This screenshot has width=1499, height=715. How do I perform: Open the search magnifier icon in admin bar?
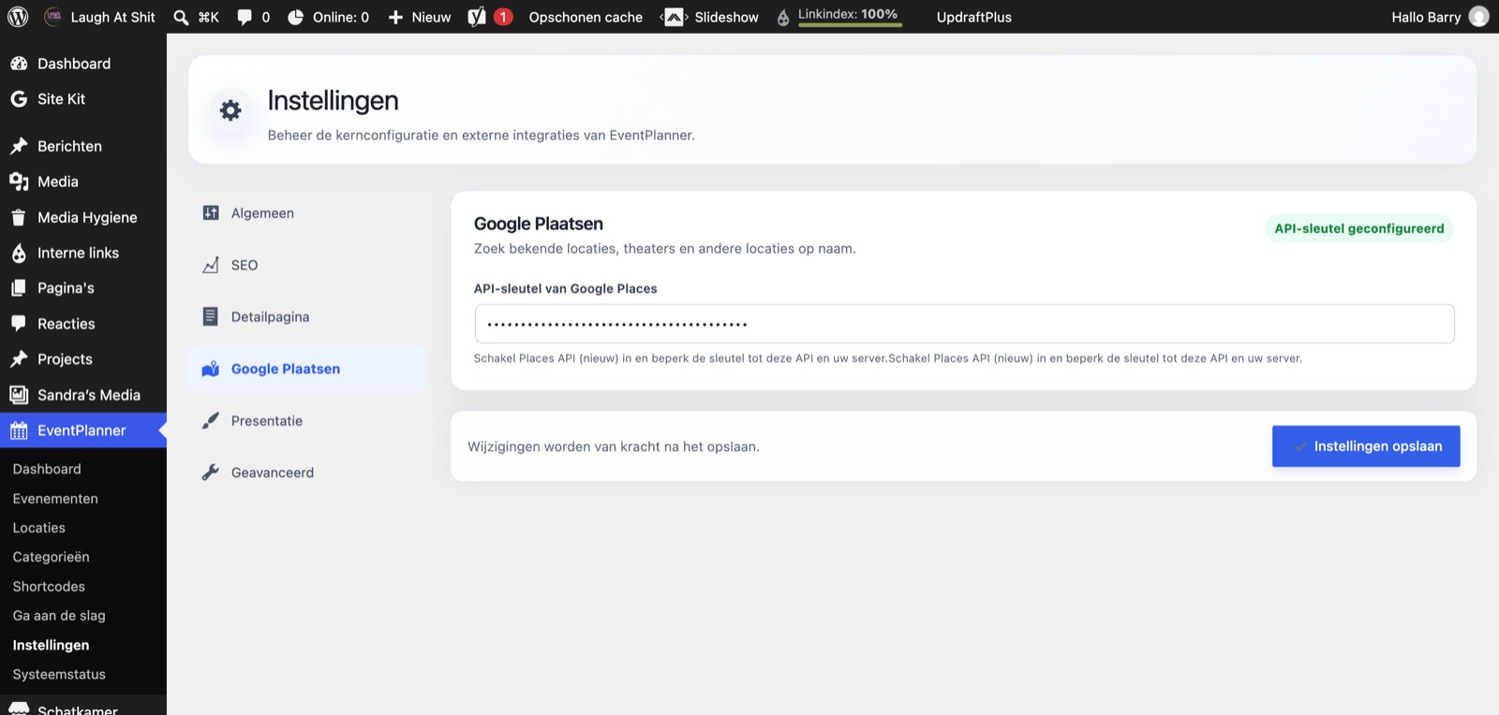[181, 17]
